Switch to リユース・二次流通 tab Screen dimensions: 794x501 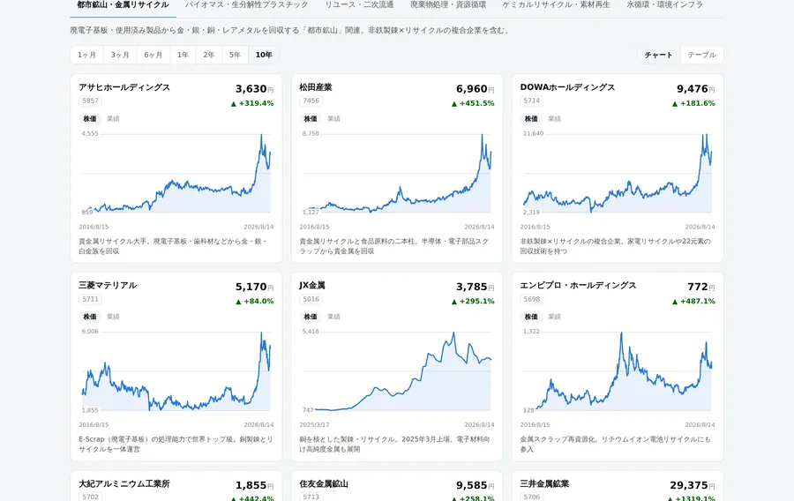[x=359, y=5]
